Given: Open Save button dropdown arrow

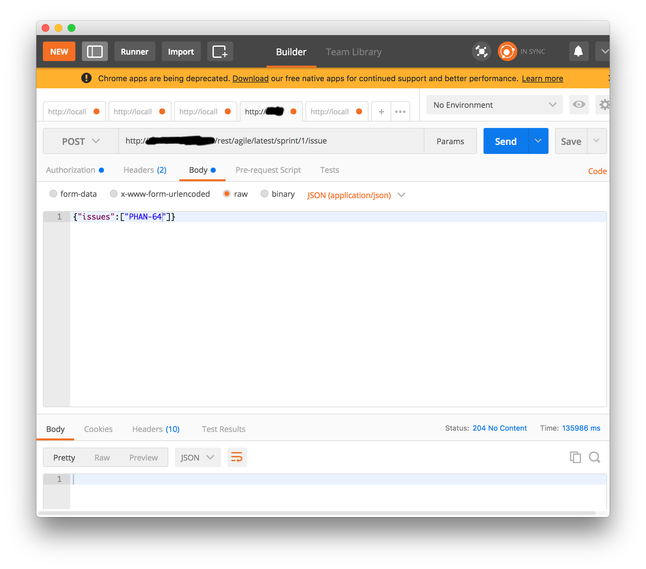Looking at the screenshot, I should coord(597,141).
